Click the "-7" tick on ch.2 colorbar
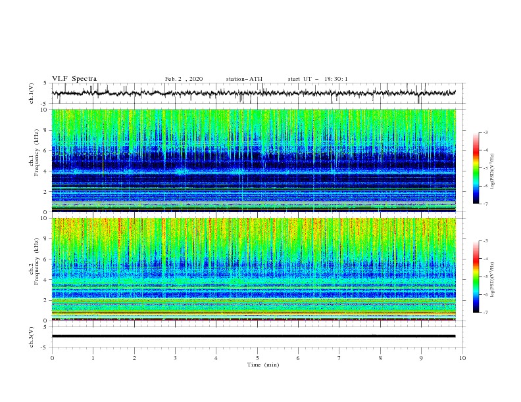Screen dimensions: 521x402 pos(485,312)
